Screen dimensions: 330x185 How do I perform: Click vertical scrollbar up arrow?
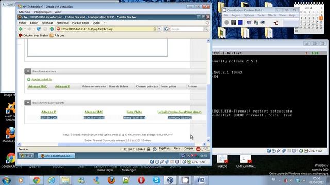tap(208, 41)
